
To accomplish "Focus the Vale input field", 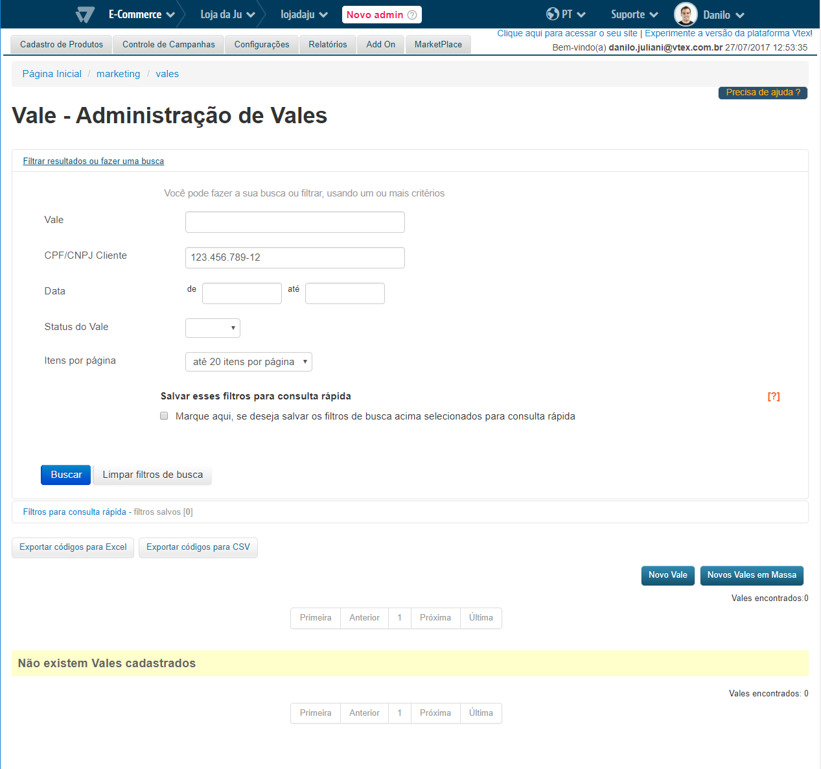I will [x=295, y=222].
